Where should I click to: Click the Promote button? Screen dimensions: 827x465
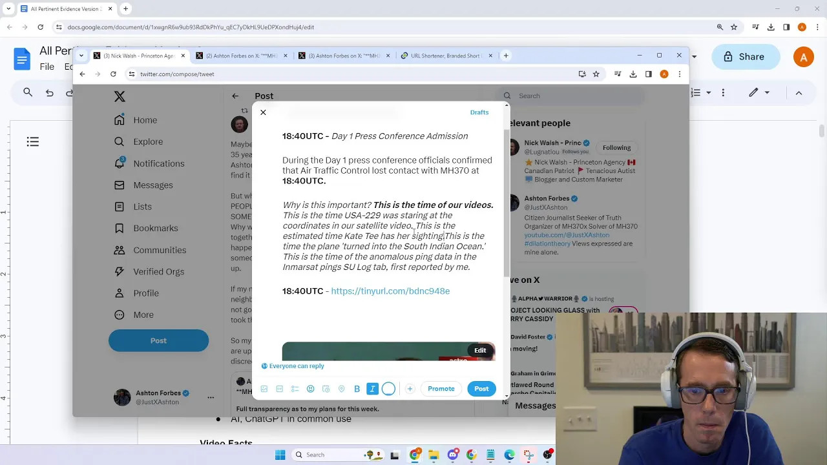pos(441,389)
